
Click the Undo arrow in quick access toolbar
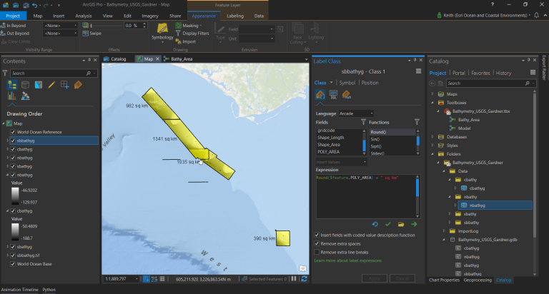[34, 5]
